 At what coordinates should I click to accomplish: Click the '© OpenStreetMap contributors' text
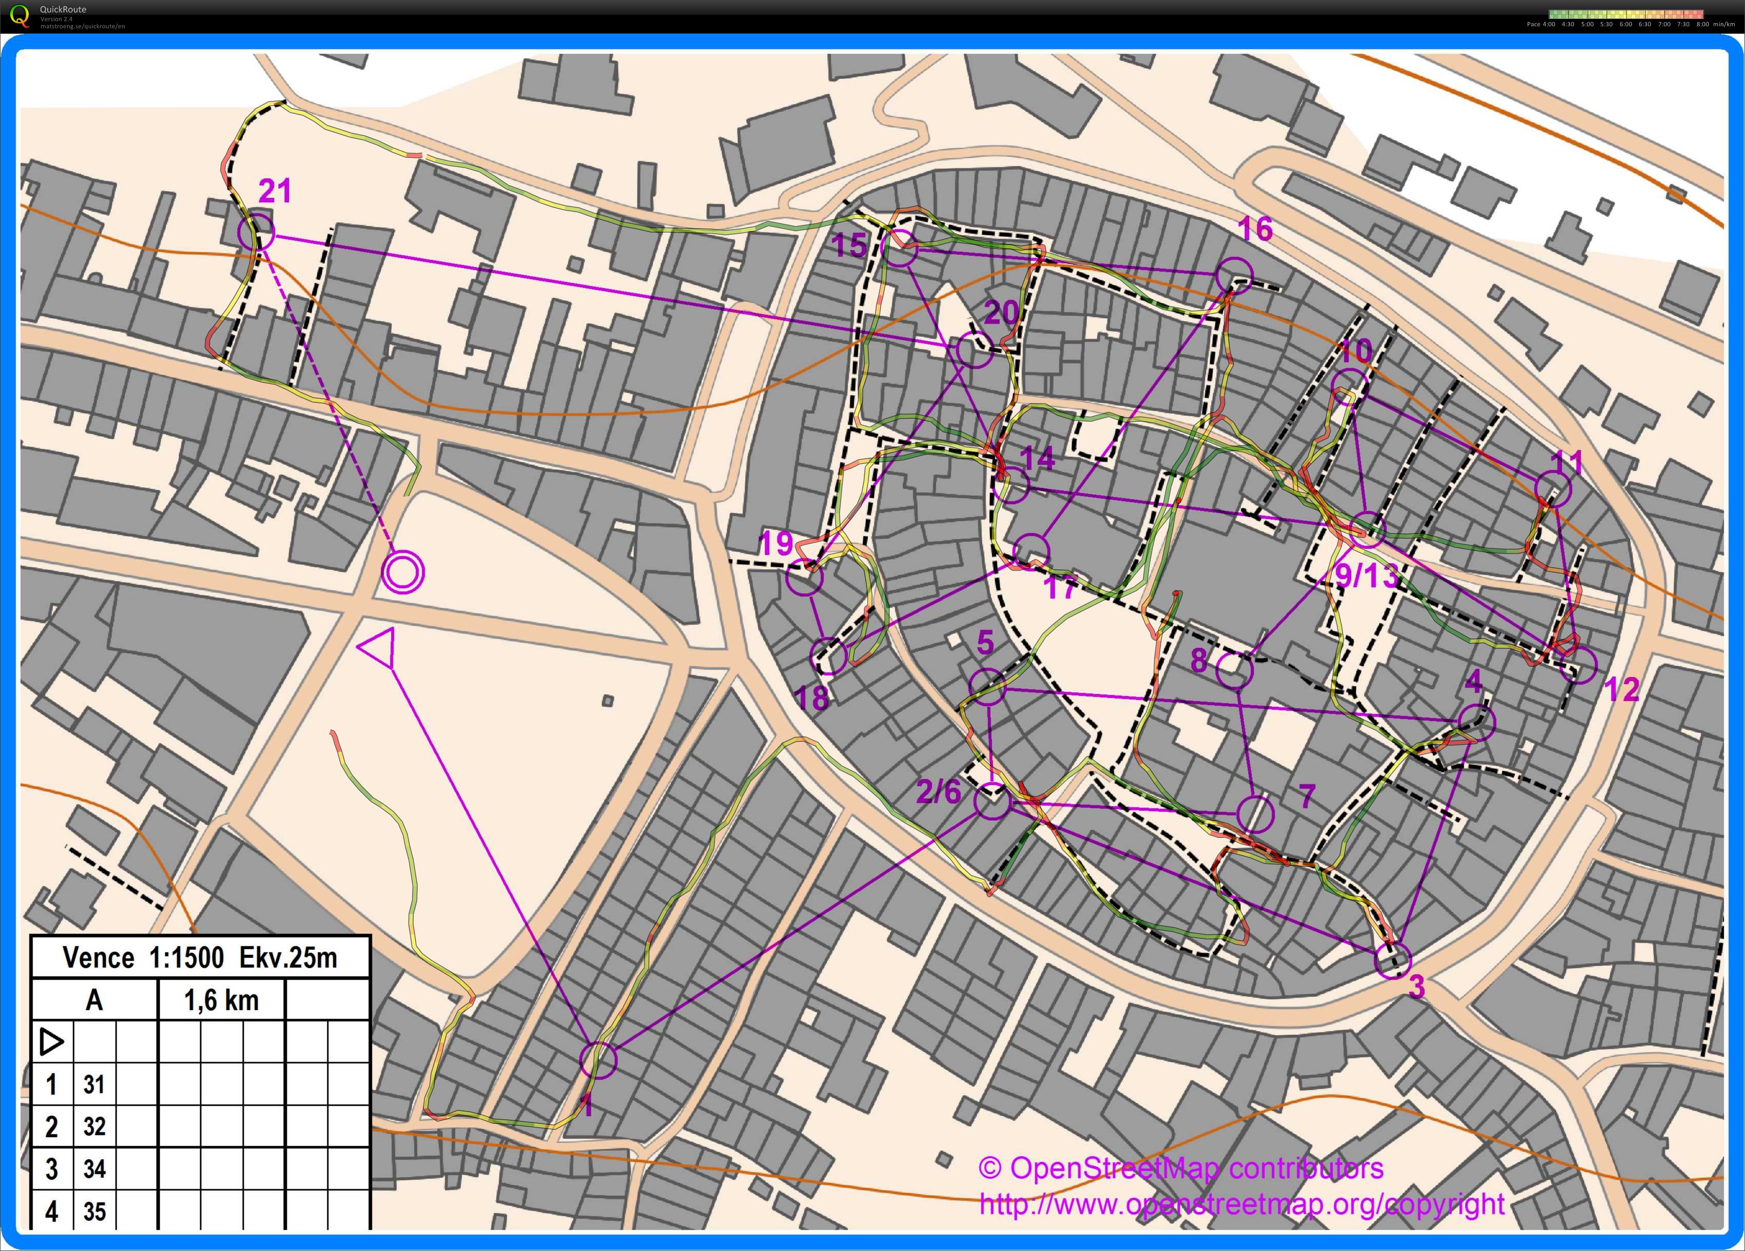[1181, 1168]
